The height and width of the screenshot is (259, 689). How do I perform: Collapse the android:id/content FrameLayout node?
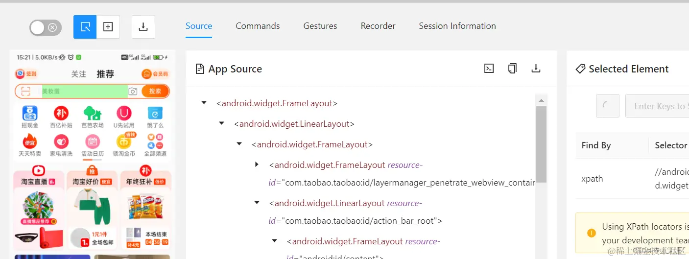tap(274, 241)
